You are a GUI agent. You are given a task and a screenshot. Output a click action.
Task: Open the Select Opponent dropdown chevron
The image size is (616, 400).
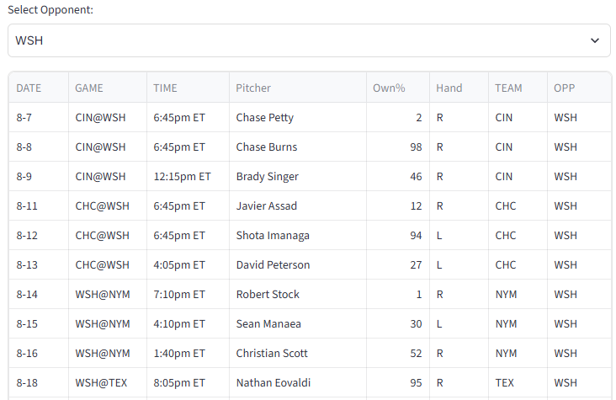595,40
